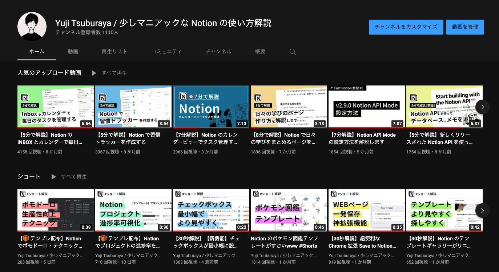Screen dimensions: 499x272
Task: Advance popular uploads carousel with right arrow
Action: pos(483,107)
